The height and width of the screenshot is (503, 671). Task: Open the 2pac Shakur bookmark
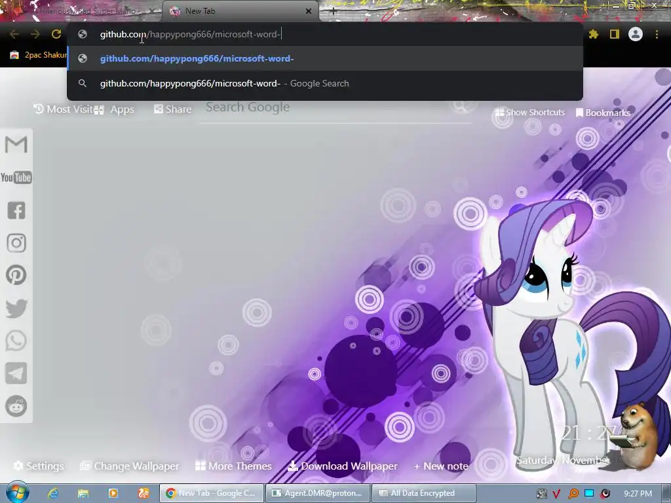click(39, 55)
